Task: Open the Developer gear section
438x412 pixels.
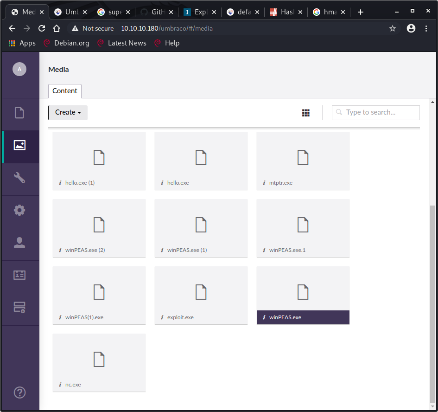Action: pos(19,210)
